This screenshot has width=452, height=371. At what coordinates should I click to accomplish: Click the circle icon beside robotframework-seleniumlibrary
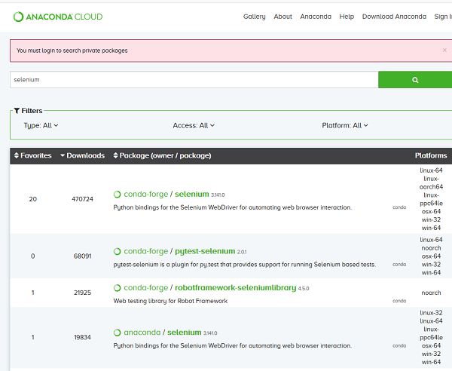pos(117,288)
